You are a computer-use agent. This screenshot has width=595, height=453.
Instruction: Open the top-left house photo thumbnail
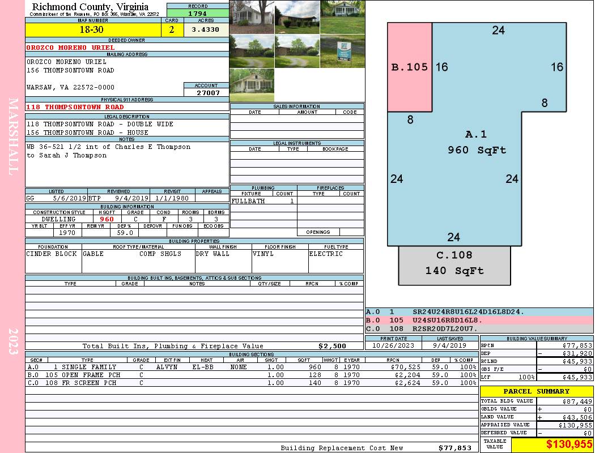point(252,17)
